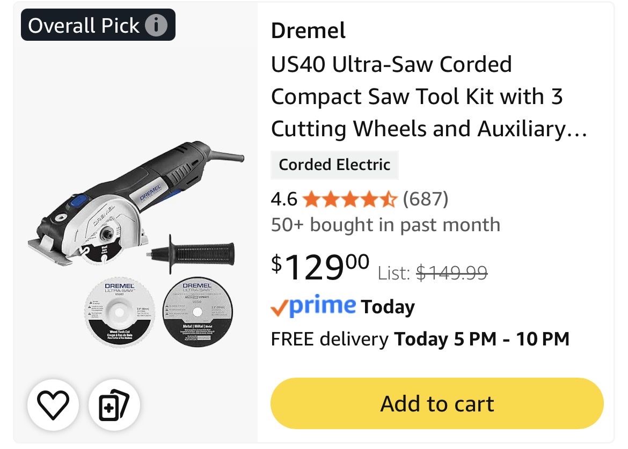Open the 687 customer reviews link
The width and height of the screenshot is (628, 449).
pos(425,200)
